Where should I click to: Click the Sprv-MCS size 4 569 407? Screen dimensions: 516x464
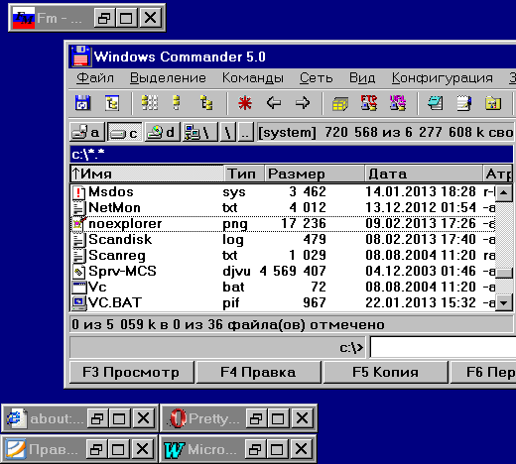click(293, 272)
